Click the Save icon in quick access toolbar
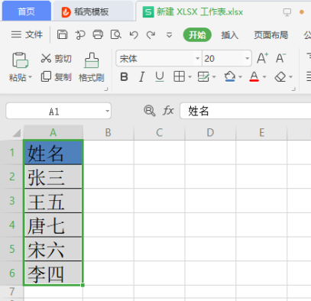 coord(62,34)
